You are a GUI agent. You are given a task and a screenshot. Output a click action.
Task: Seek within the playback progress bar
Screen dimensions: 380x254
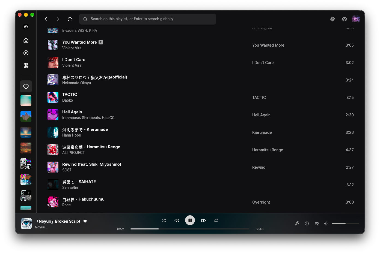[x=190, y=229]
